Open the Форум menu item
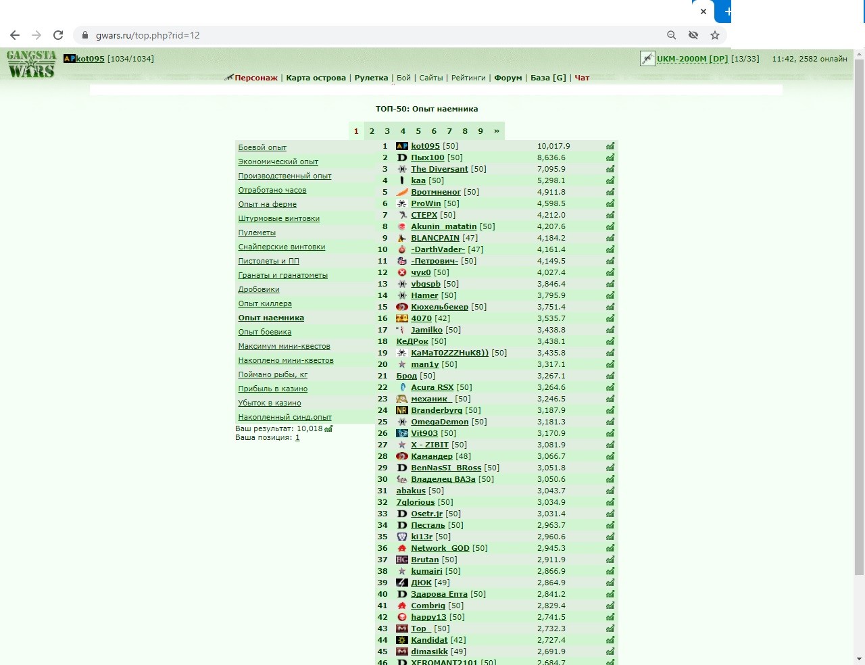The height and width of the screenshot is (665, 865). pyautogui.click(x=508, y=78)
